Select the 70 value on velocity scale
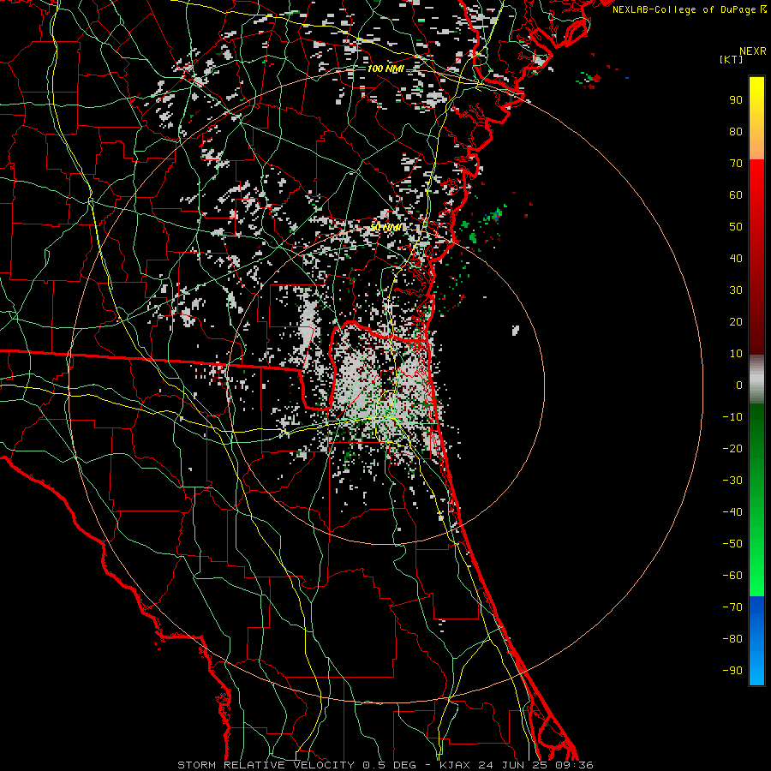 tap(736, 164)
